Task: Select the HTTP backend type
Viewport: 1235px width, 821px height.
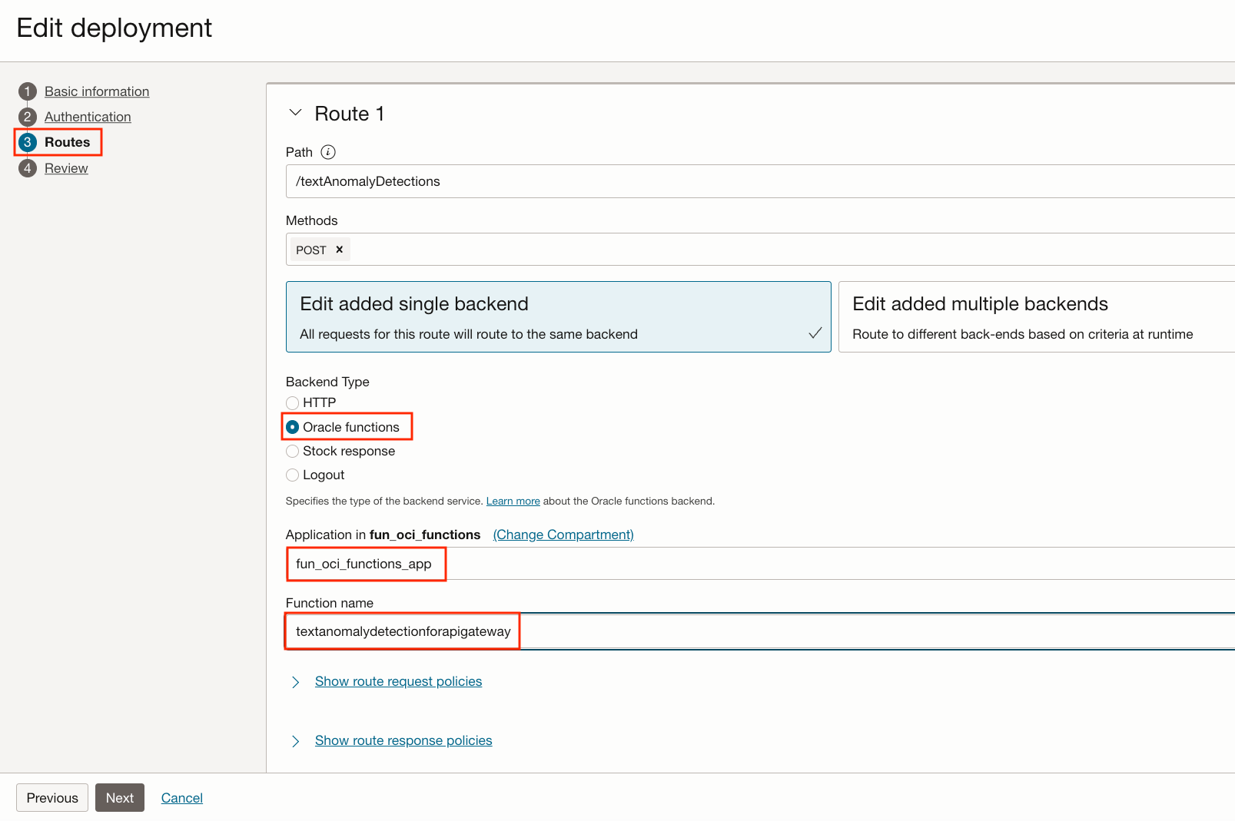Action: point(292,403)
